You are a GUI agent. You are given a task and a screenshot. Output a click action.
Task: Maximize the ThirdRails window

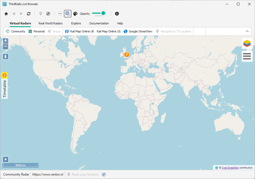point(238,4)
